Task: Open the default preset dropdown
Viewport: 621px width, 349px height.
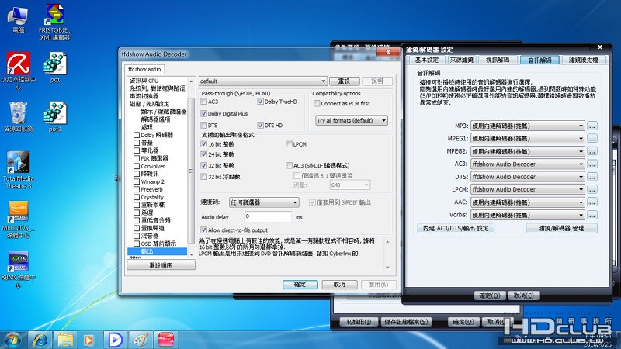Action: pyautogui.click(x=262, y=81)
